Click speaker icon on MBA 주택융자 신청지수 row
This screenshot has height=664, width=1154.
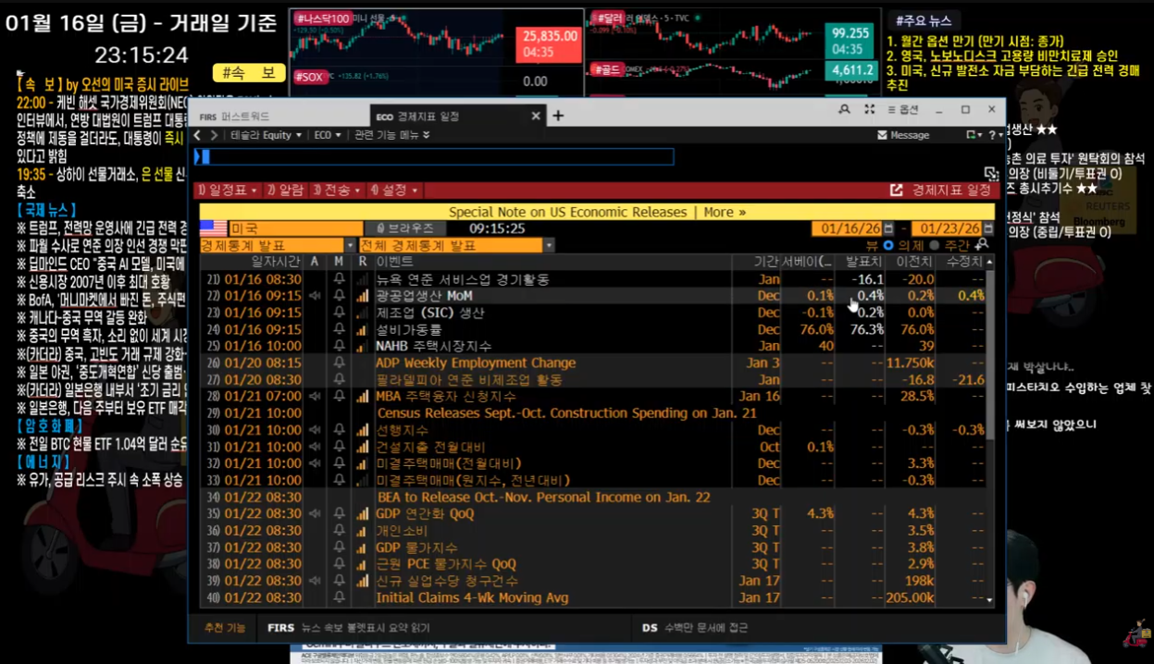(315, 396)
